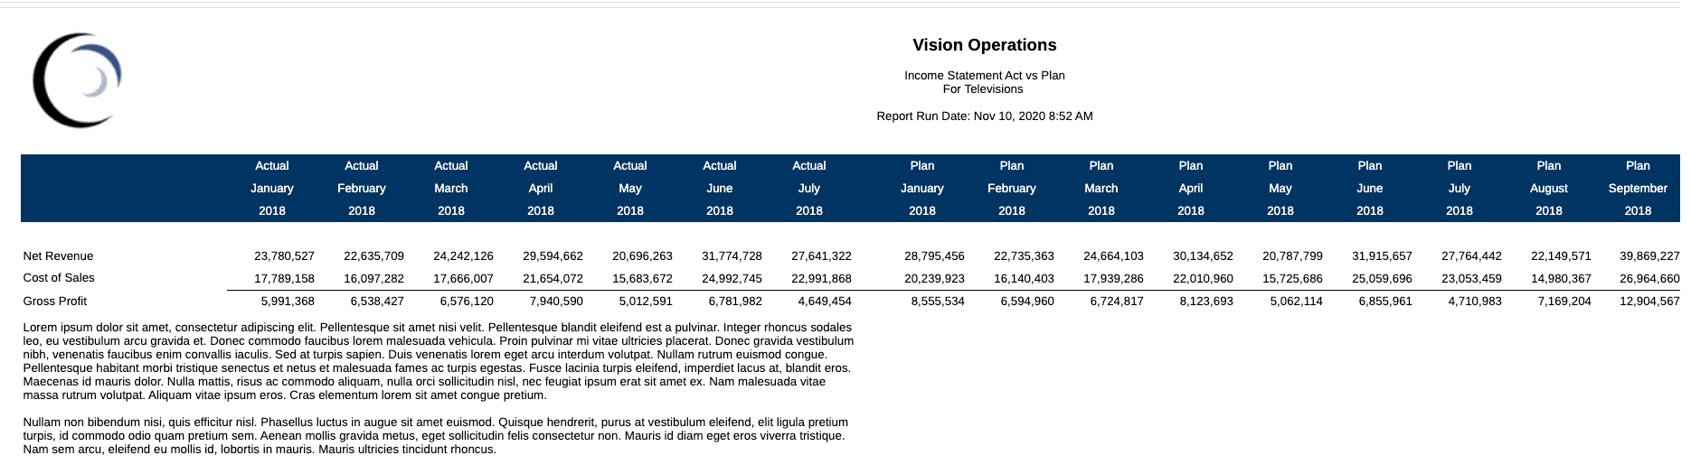Click the Plan August 2018 column header
Screen dimensions: 1691x474
(x=1548, y=188)
